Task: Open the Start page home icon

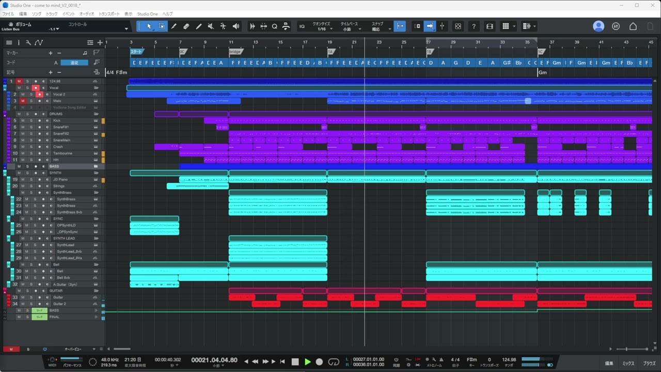Action: pos(633,26)
